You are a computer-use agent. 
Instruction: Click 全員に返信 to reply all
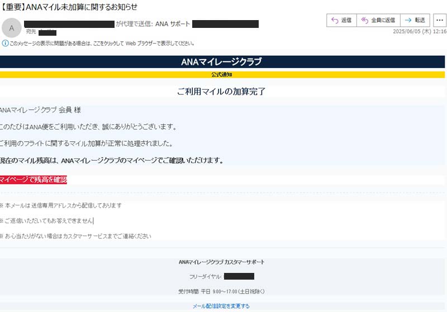click(x=378, y=20)
